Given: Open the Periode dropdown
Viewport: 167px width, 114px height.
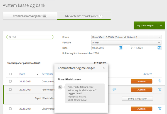Looking at the screenshot, I should (126, 42).
